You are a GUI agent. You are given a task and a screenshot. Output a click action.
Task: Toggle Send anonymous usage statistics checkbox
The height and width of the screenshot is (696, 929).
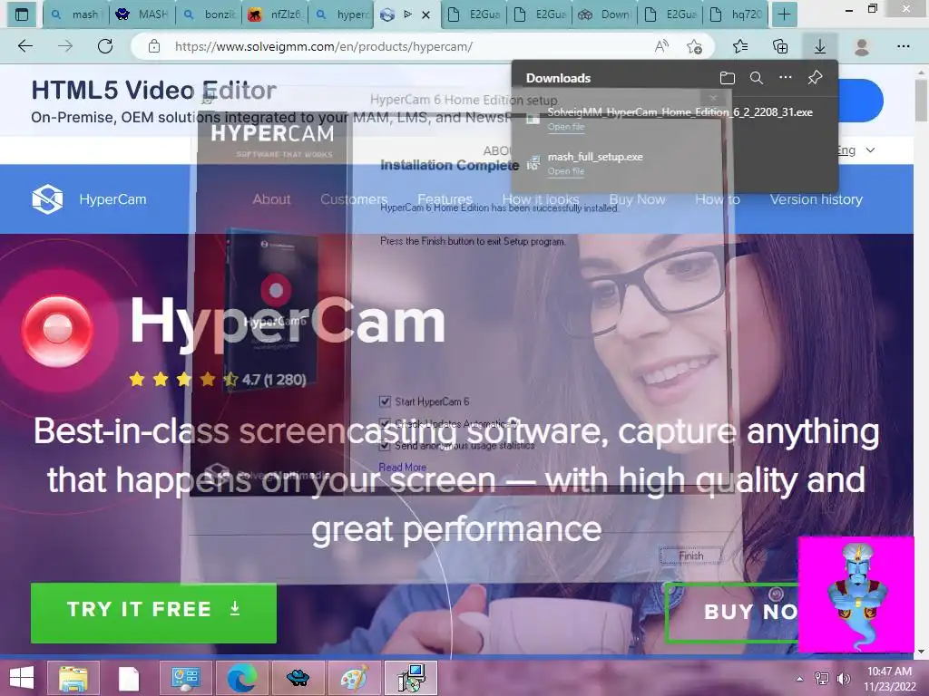point(385,445)
